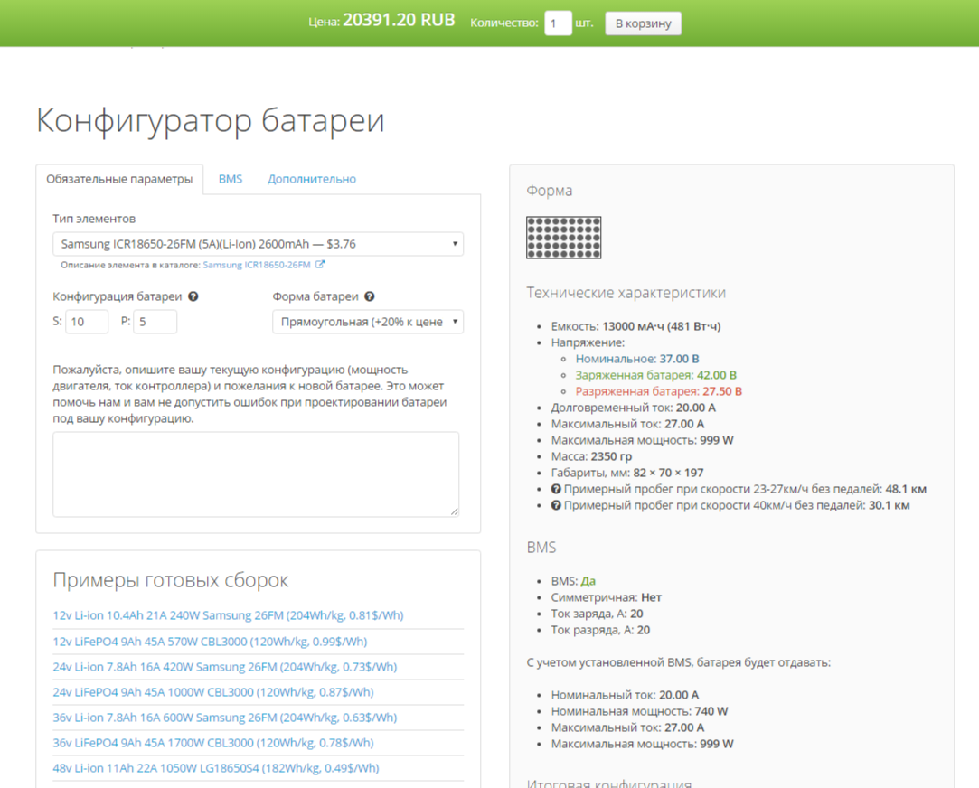Click external link icon beside Samsung ICR18650-26FM
This screenshot has width=979, height=788.
pyautogui.click(x=320, y=265)
